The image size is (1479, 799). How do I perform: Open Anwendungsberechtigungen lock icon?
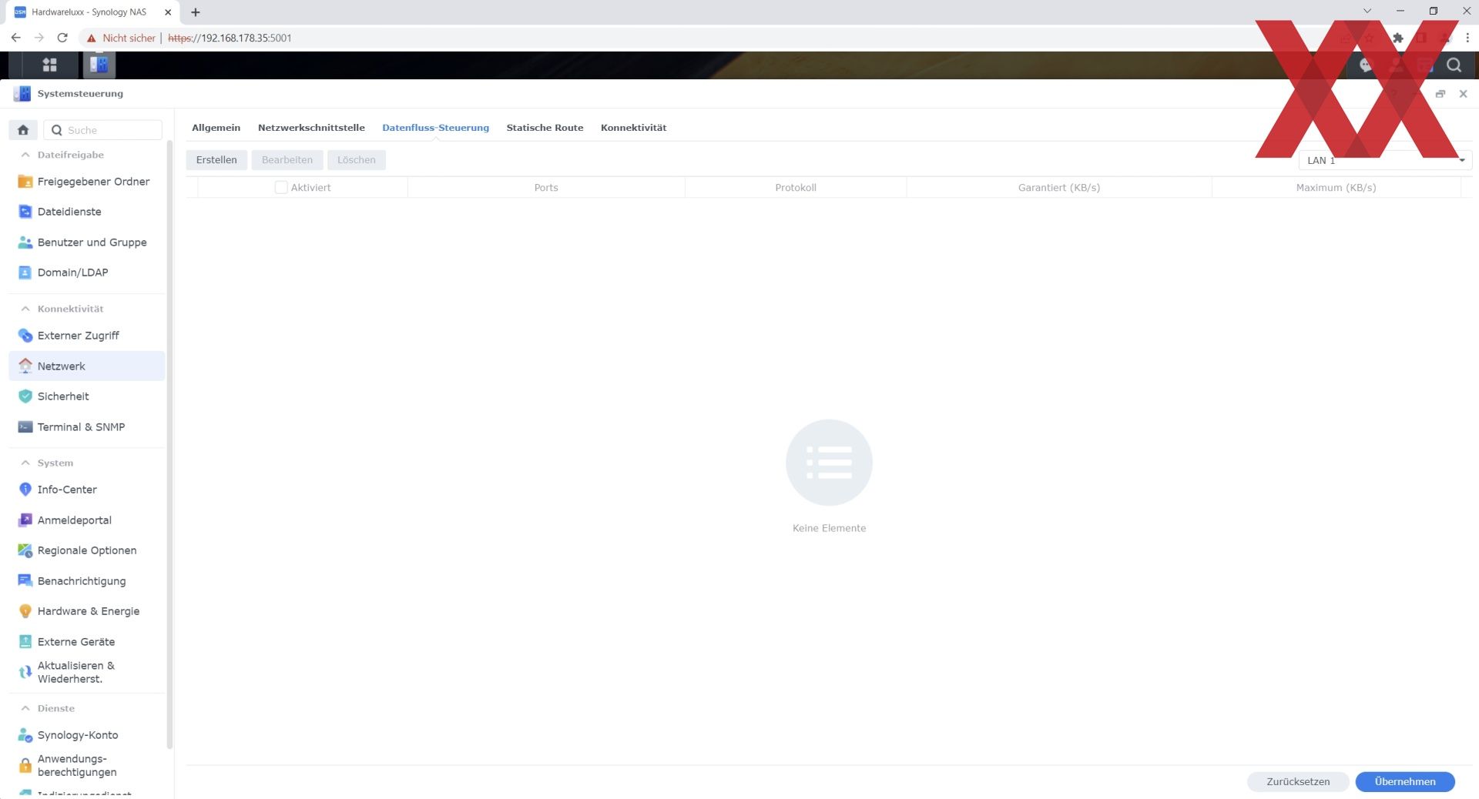[25, 766]
